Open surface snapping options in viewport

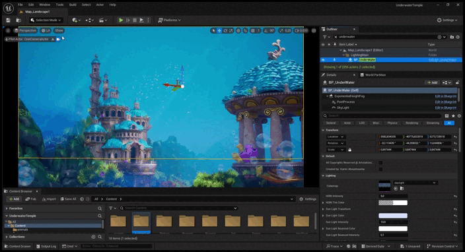point(245,30)
